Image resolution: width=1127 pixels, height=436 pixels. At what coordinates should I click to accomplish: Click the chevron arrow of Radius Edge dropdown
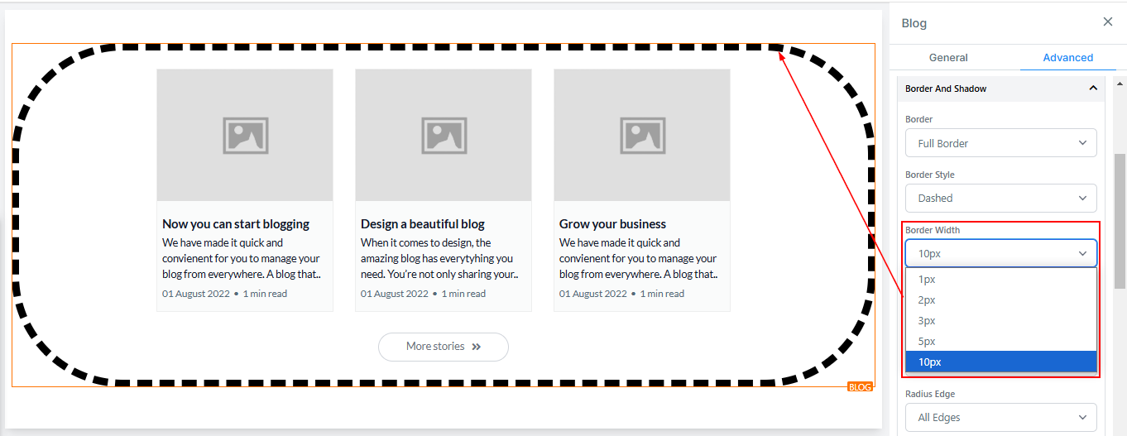[1082, 418]
